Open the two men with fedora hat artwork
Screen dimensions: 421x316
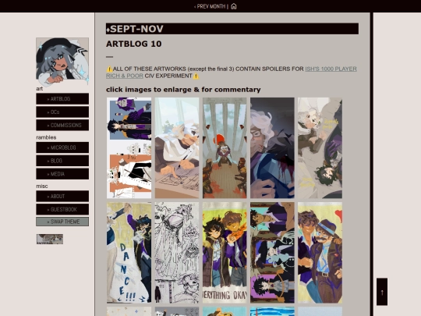click(320, 253)
